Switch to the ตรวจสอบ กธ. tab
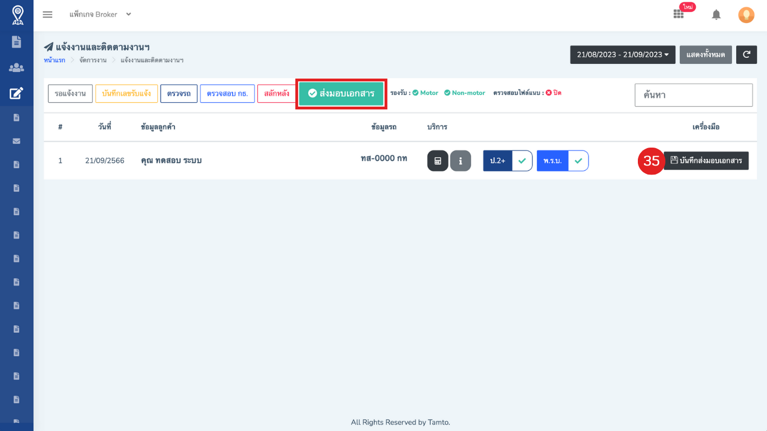767x431 pixels. 227,94
